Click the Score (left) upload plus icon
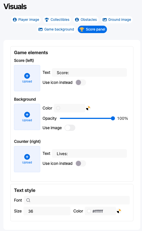Screen dimensions: 142x231 pos(27,76)
